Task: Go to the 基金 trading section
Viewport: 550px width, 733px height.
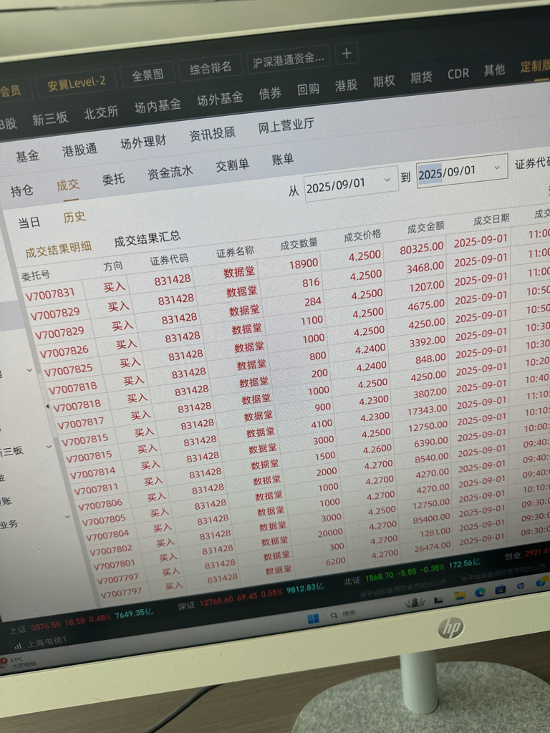Action: pyautogui.click(x=28, y=155)
